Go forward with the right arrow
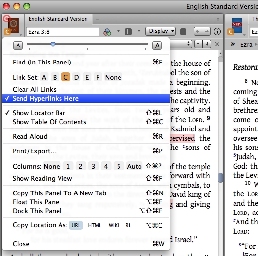258x256 pixels. pos(206,31)
